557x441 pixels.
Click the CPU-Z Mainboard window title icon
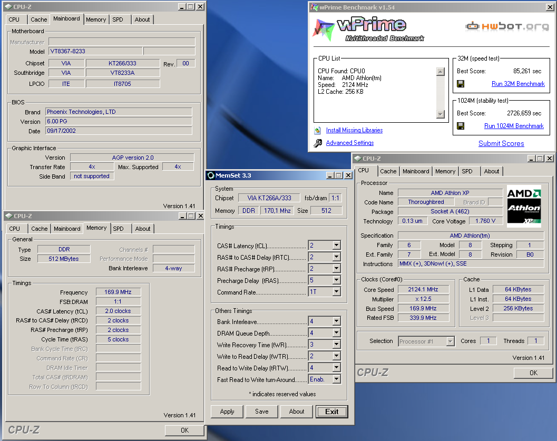coord(8,7)
